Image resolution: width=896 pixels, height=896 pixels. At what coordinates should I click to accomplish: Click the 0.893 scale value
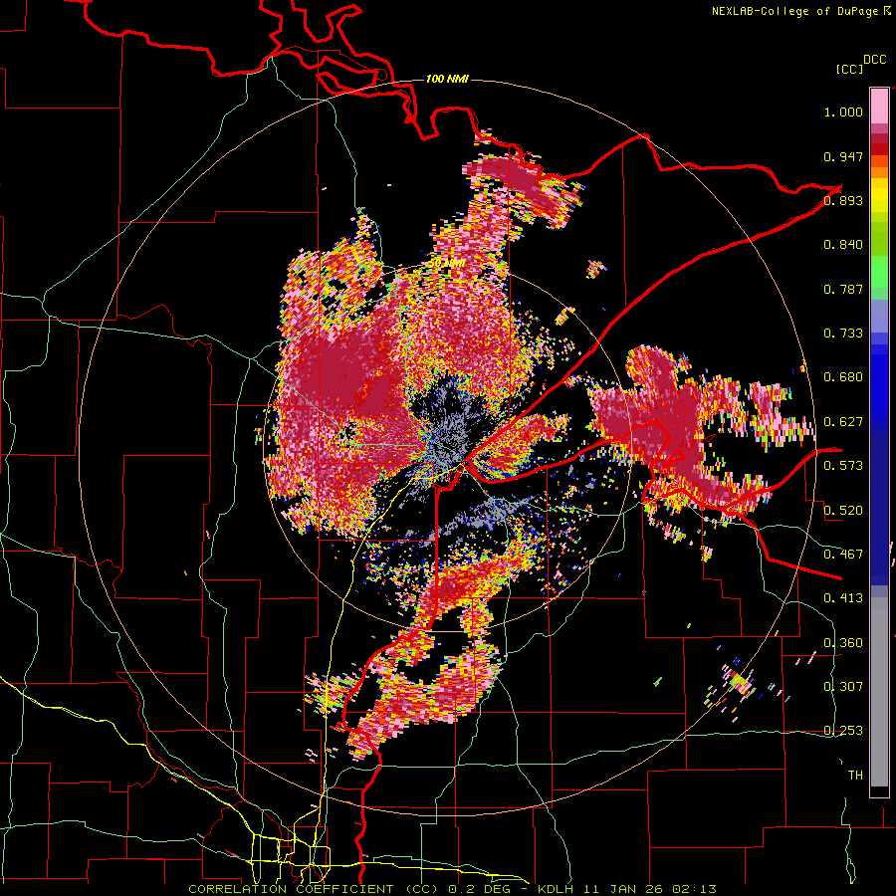click(843, 200)
